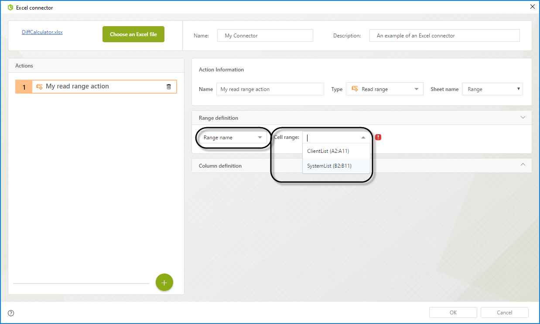Open the Type dropdown showing Read range
This screenshot has width=540, height=324.
[x=384, y=89]
